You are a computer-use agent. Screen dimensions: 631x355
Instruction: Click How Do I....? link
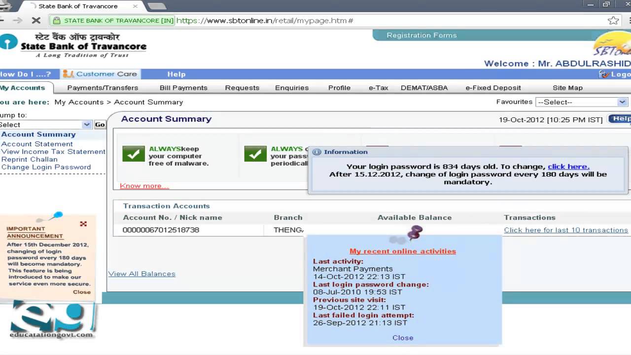(x=26, y=74)
